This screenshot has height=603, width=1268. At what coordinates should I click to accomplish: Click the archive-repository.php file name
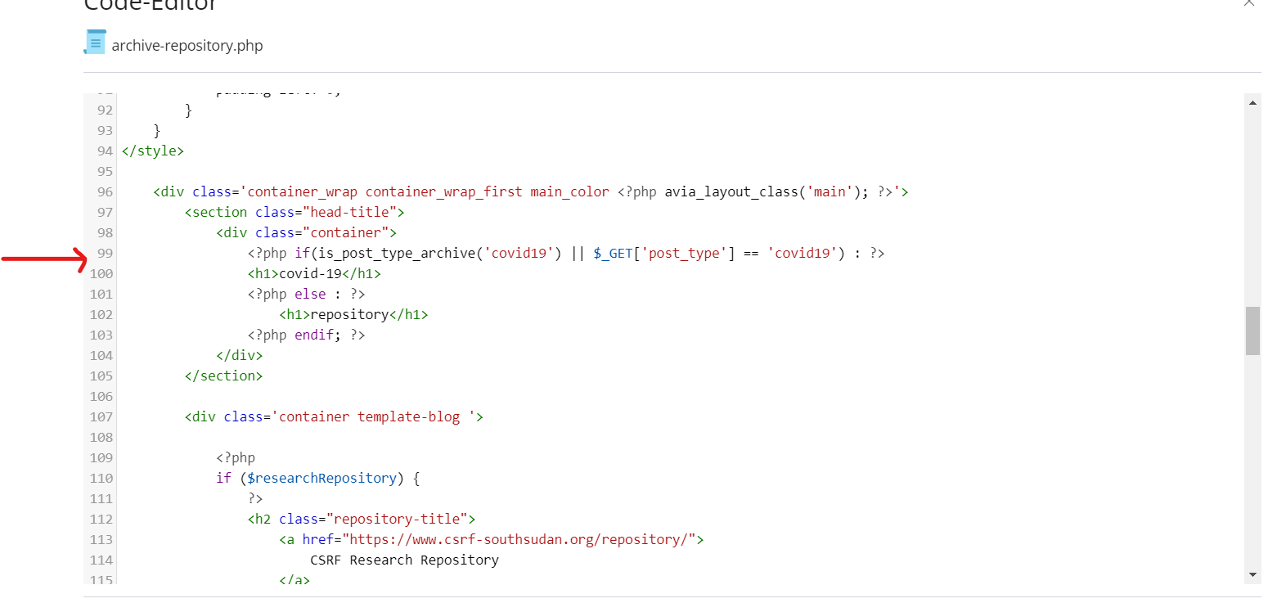pyautogui.click(x=187, y=46)
